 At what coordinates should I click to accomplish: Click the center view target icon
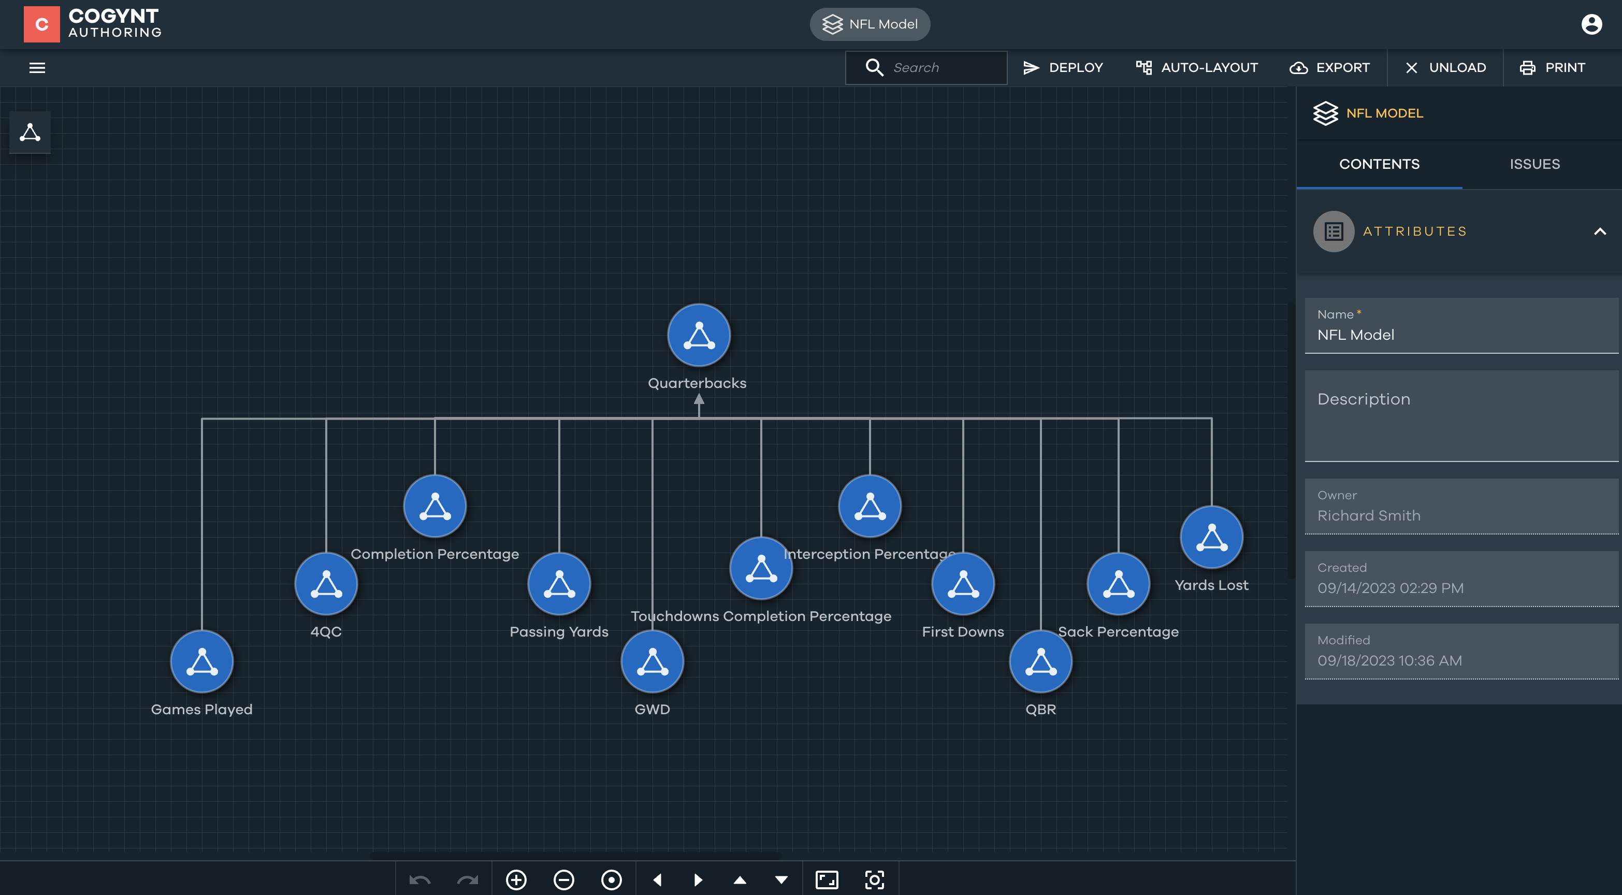(x=612, y=879)
